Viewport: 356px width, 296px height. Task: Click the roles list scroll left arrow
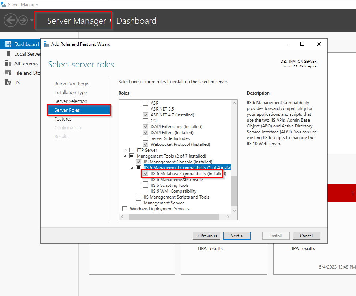122,217
